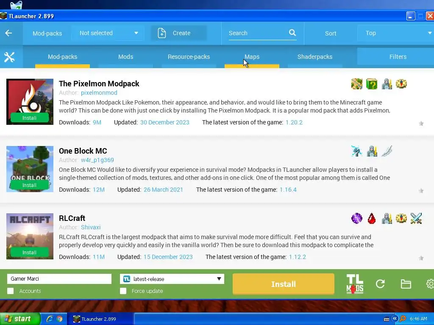434x325 pixels.
Task: Click the cookie-like icon on Pixelmon Modpack row
Action: tap(401, 84)
